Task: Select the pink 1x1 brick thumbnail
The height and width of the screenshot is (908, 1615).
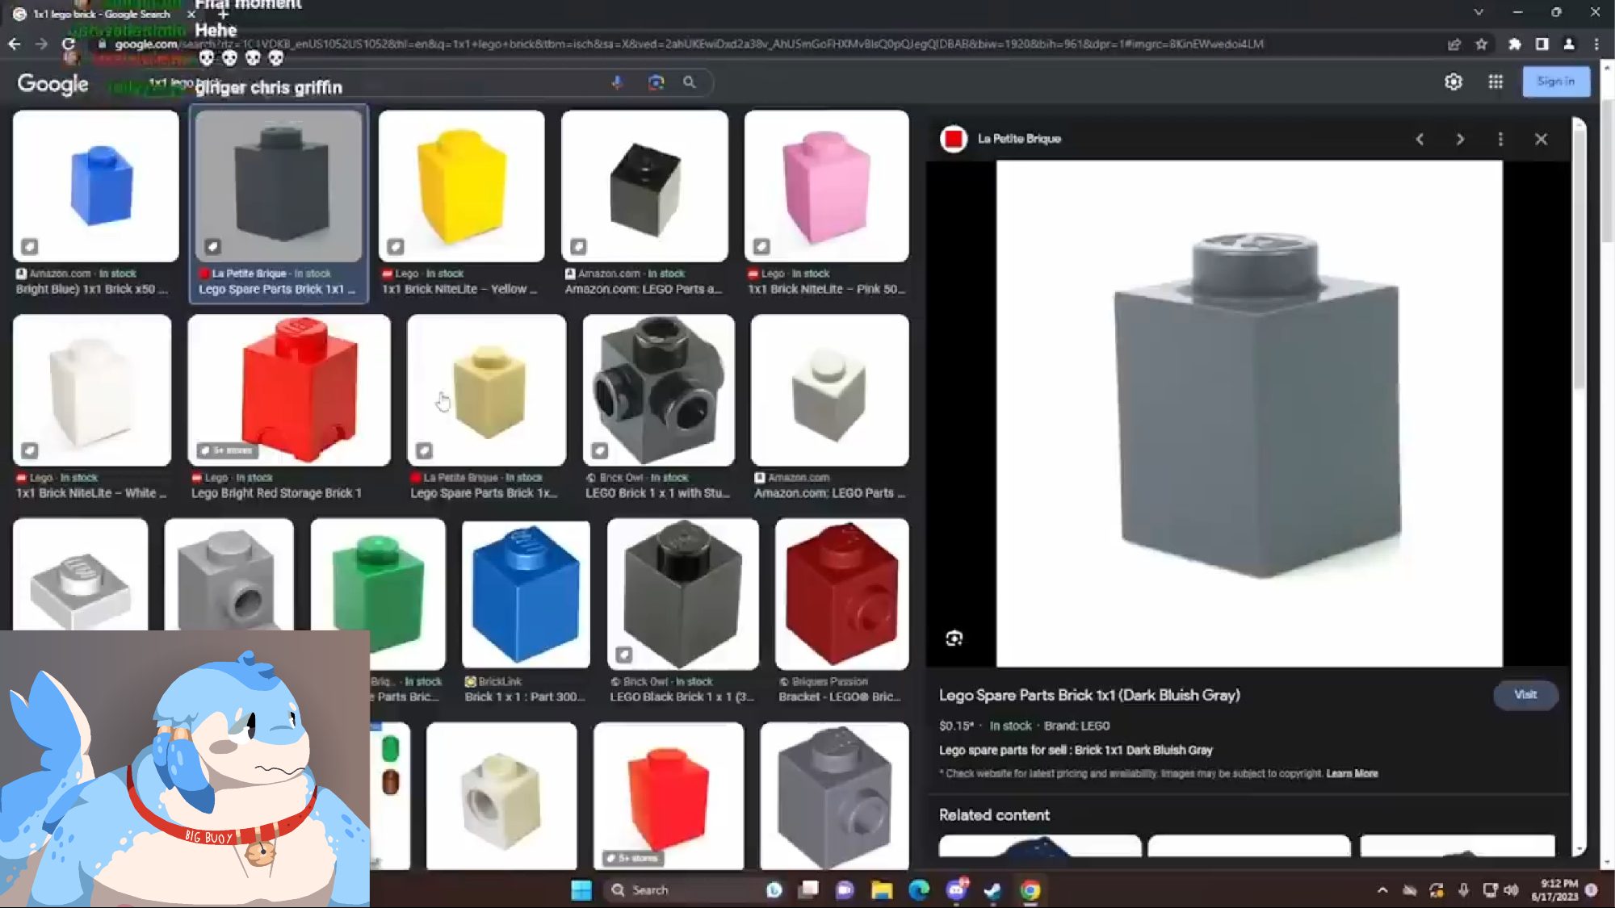Action: (x=826, y=186)
